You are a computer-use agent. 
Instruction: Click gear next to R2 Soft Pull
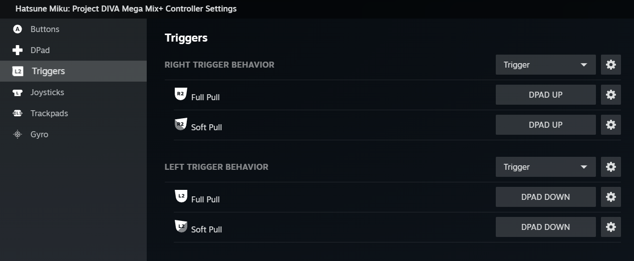[x=610, y=125]
